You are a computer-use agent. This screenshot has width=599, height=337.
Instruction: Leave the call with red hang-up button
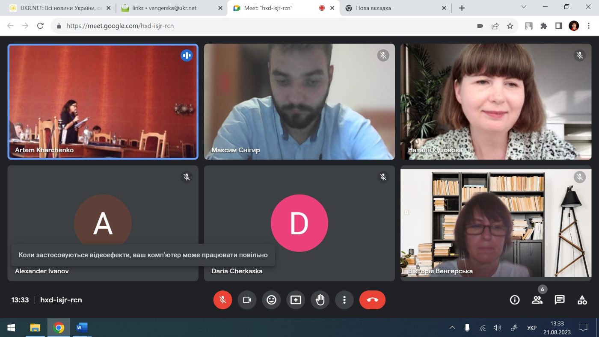click(372, 300)
